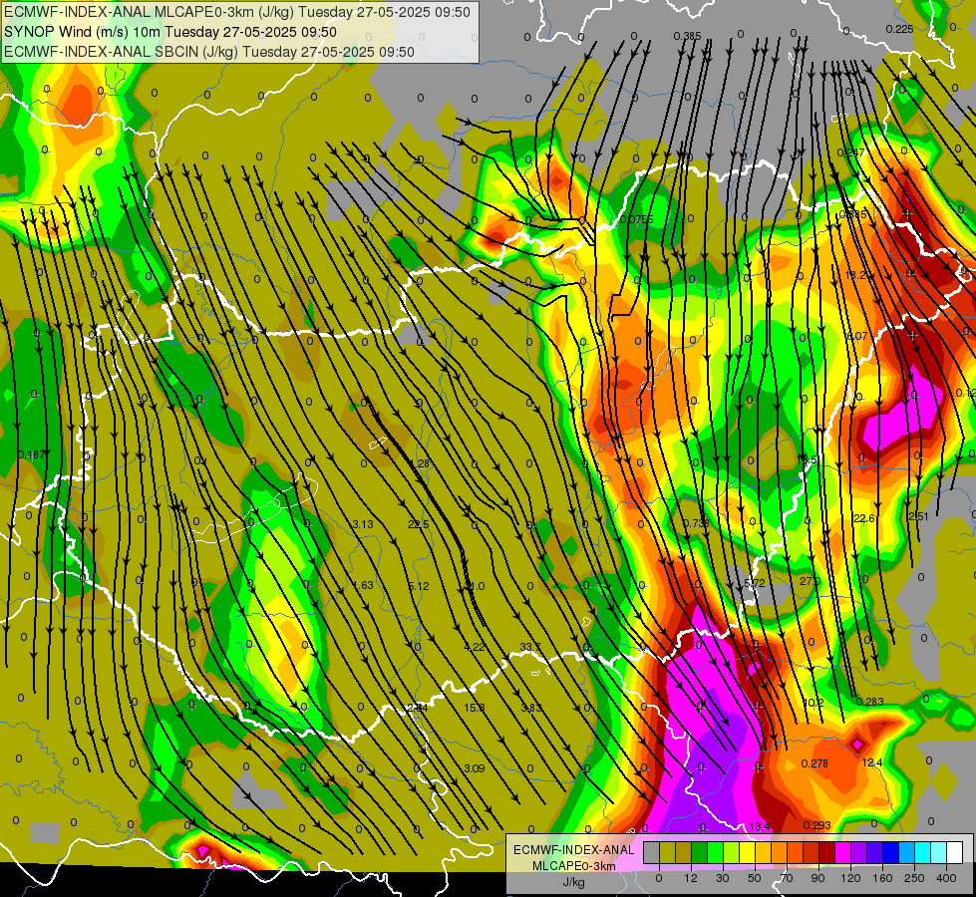
Task: Click the 'MLCAPE0-3km' label in the legend
Action: [x=574, y=866]
